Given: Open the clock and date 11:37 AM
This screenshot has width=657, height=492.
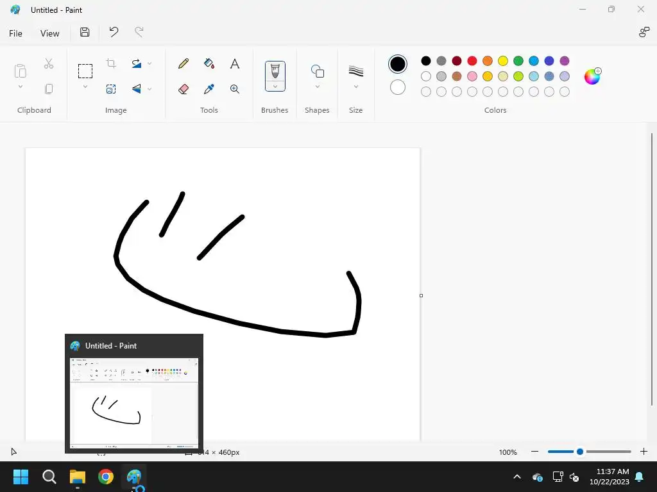Looking at the screenshot, I should click(x=610, y=477).
